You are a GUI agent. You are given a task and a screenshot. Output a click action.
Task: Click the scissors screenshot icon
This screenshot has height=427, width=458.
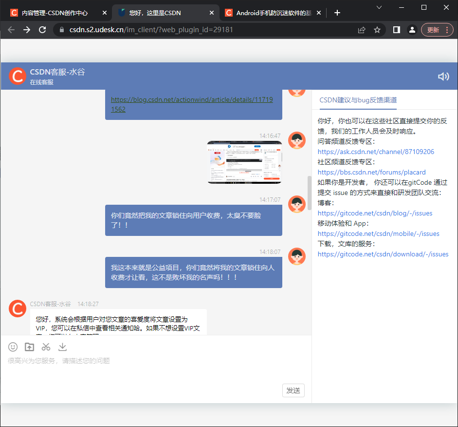[x=46, y=347]
